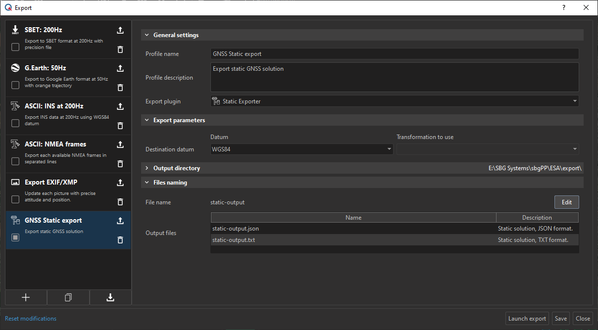Add a new export profile with plus button
The image size is (598, 330).
point(26,297)
